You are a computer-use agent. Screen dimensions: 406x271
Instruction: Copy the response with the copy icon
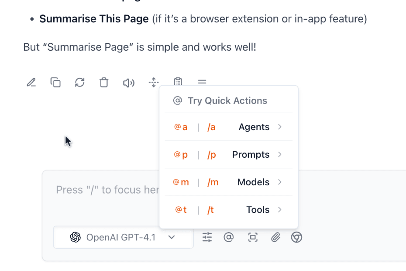pos(55,82)
